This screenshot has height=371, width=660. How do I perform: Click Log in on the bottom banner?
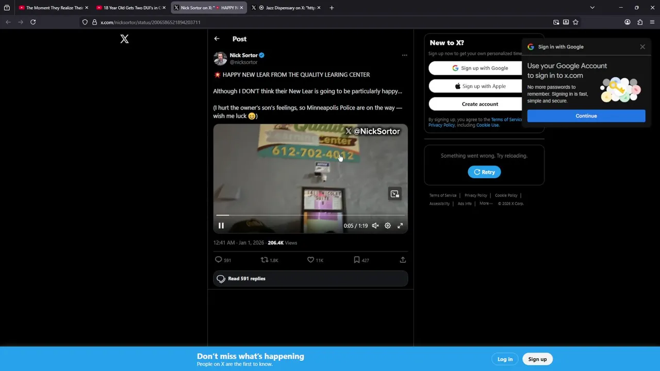point(505,359)
